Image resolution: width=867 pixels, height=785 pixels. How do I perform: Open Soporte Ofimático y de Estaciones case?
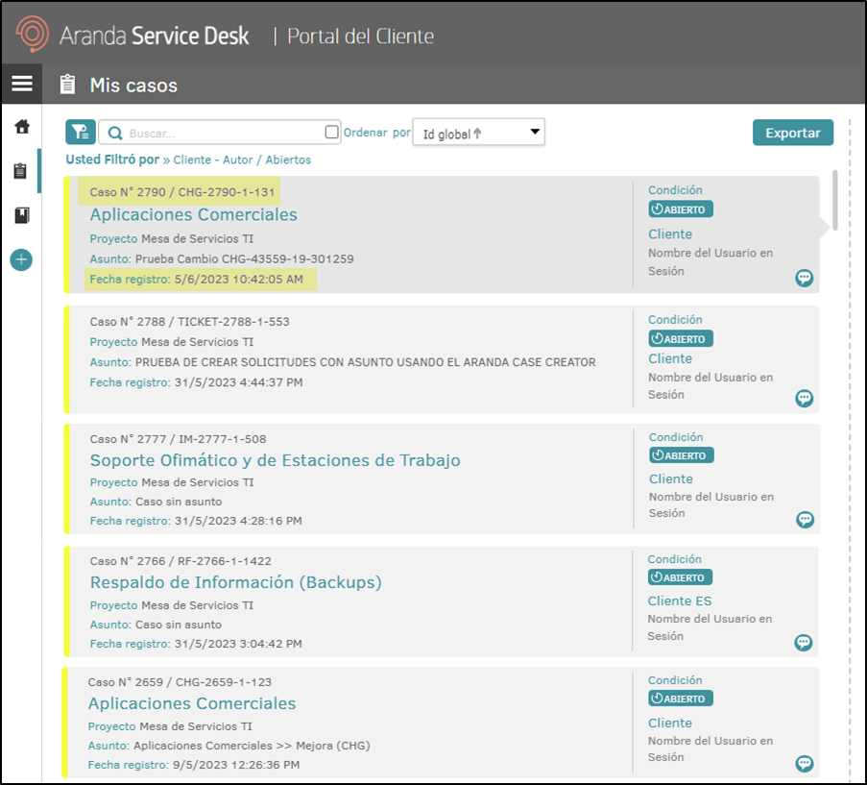[275, 460]
